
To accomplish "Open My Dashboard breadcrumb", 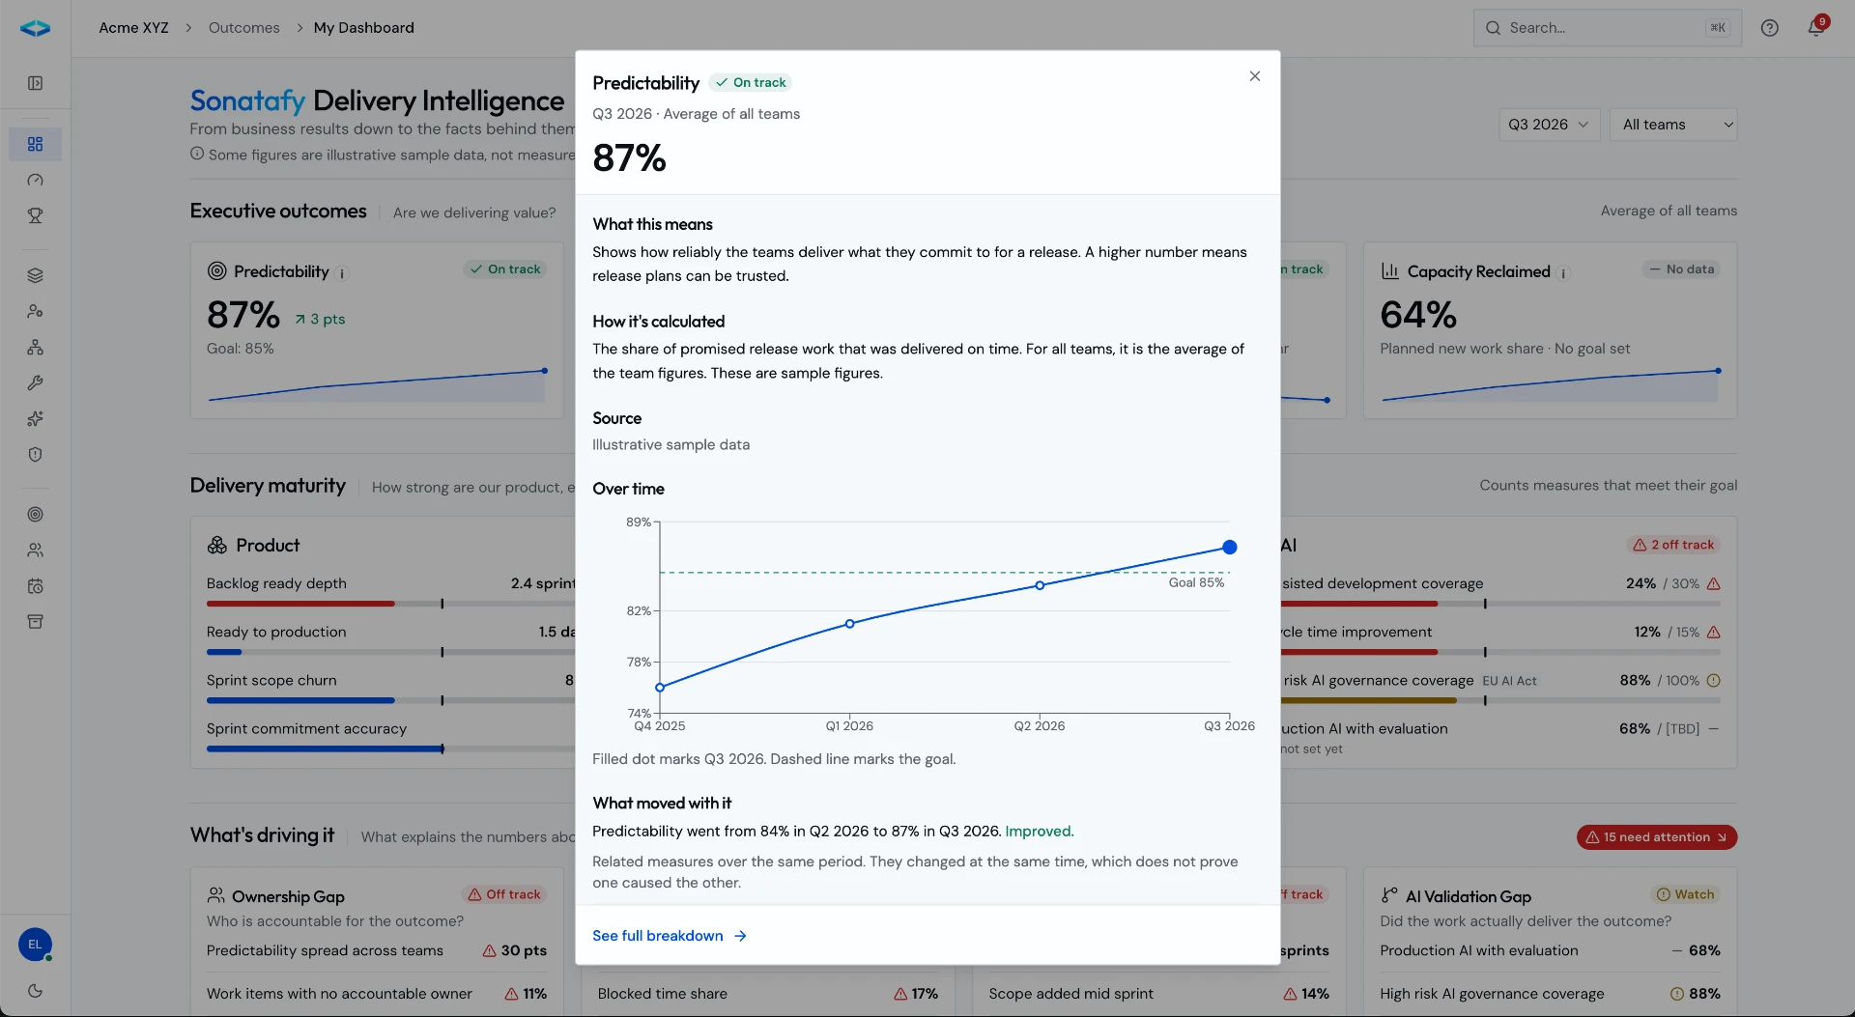I will pyautogui.click(x=363, y=28).
